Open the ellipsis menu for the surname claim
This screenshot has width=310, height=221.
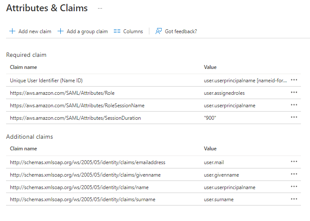(x=294, y=199)
